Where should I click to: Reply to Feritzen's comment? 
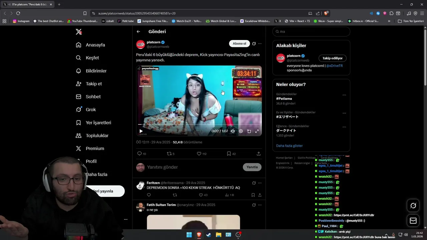[x=149, y=195]
